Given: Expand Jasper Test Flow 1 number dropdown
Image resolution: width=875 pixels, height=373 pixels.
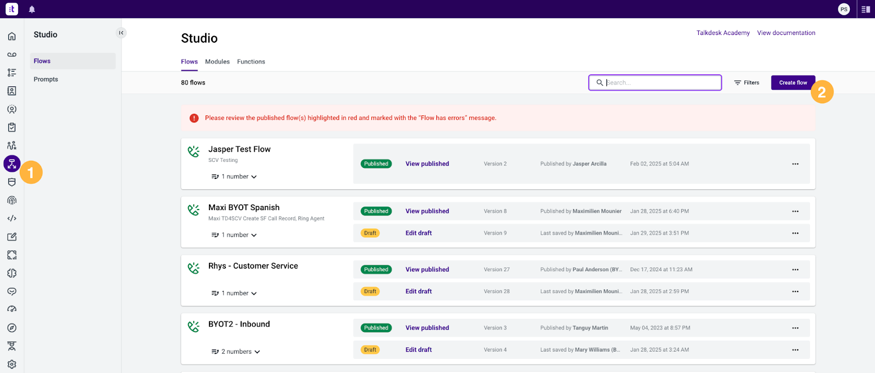Looking at the screenshot, I should coord(234,177).
